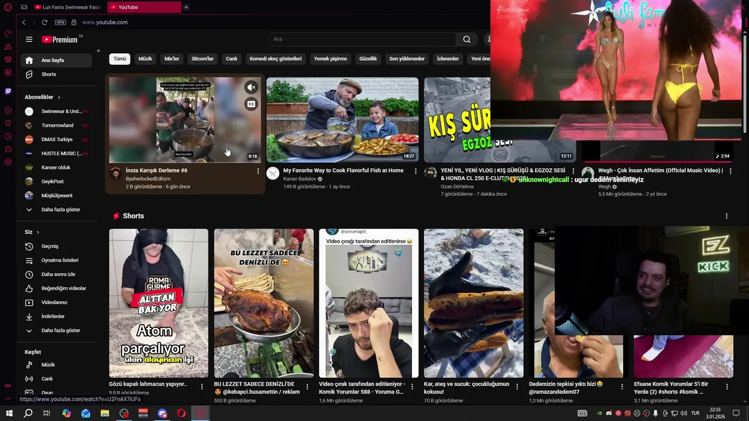This screenshot has height=421, width=749.
Task: Open Opera sidebar settings gear
Action: click(8, 162)
